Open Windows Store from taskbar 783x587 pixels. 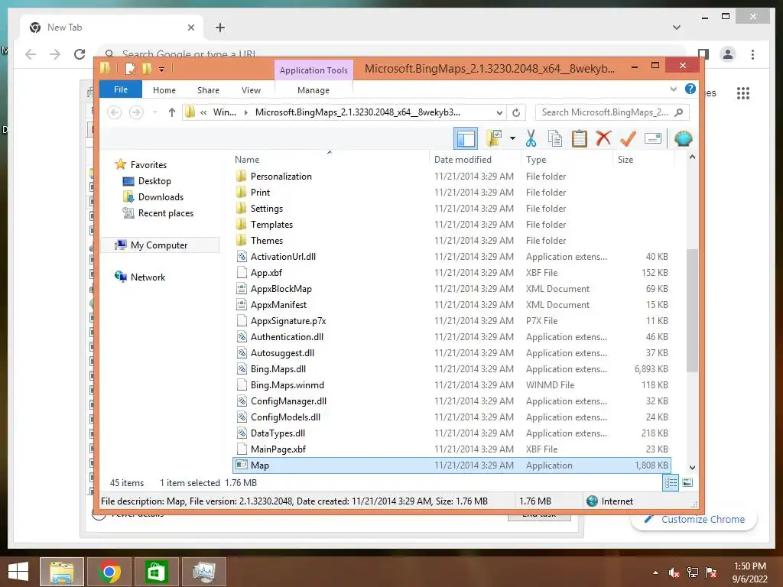click(156, 572)
